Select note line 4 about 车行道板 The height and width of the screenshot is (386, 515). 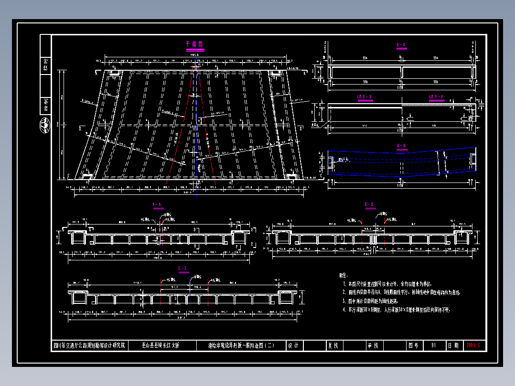click(x=396, y=310)
